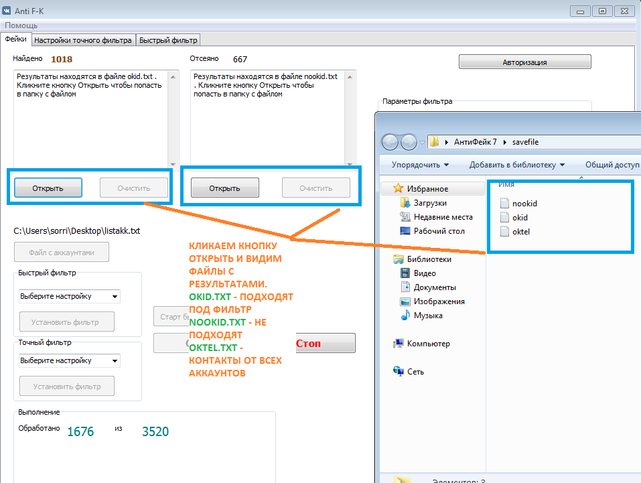
Task: Click the folder icon in the address bar
Action: tap(435, 142)
